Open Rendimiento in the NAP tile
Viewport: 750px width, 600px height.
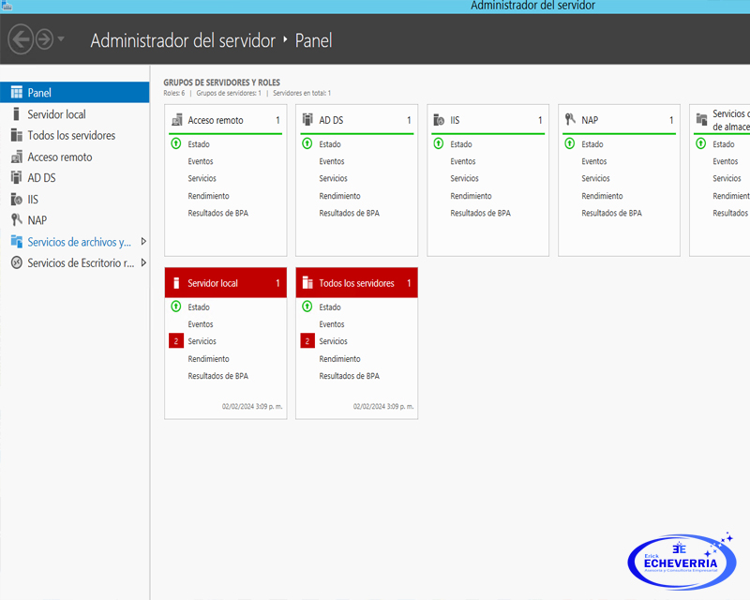point(602,196)
